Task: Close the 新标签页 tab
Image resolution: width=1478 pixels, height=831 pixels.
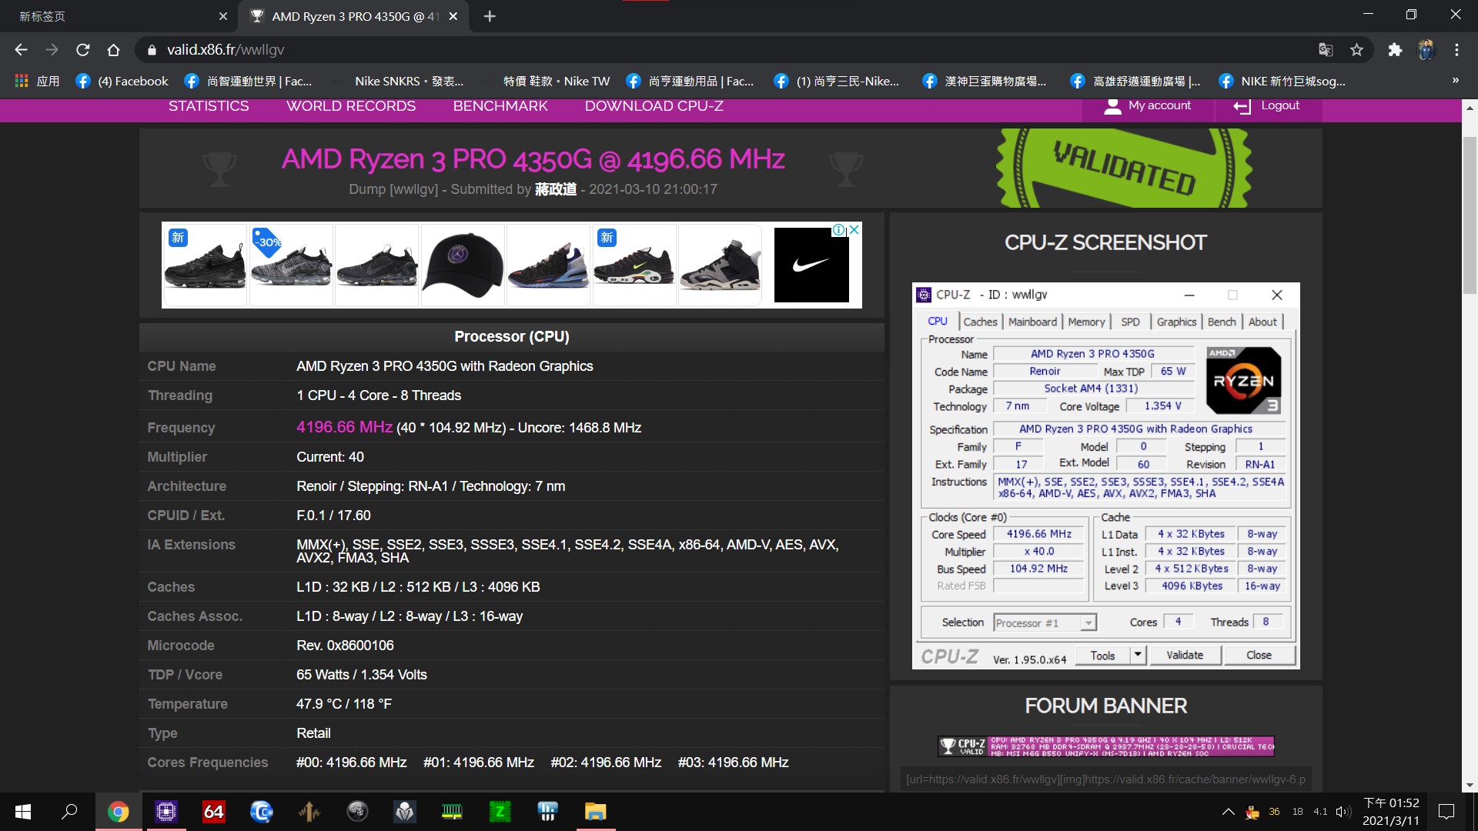Action: click(x=223, y=16)
